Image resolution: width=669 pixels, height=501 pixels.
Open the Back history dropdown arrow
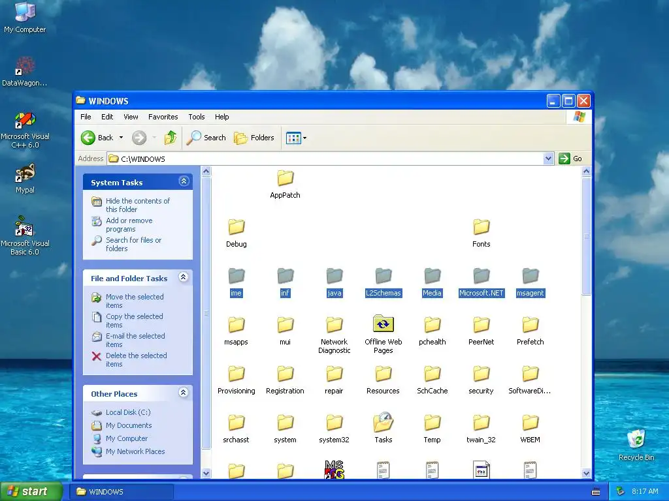point(121,138)
